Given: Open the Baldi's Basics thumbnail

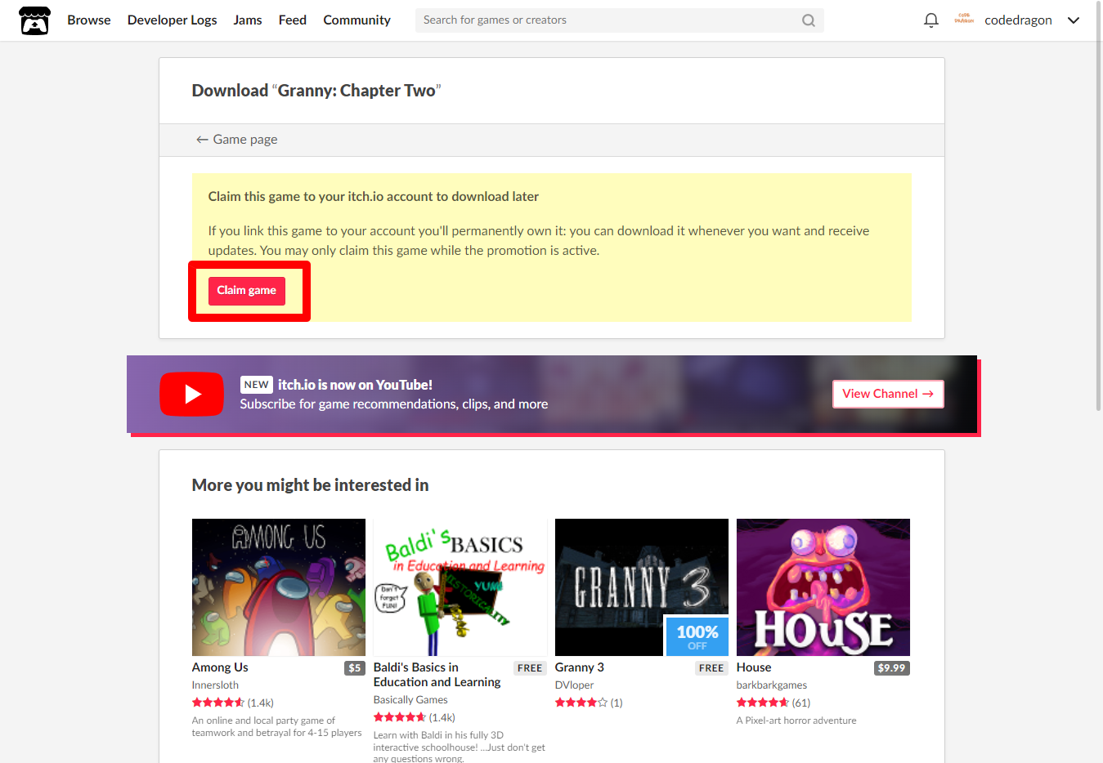Looking at the screenshot, I should [460, 587].
